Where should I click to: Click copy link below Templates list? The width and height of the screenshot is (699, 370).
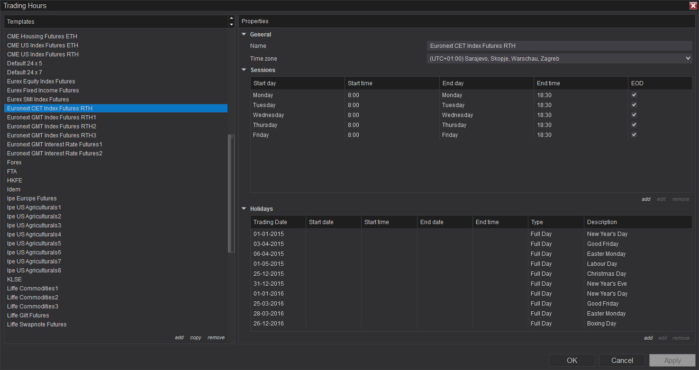(195, 338)
